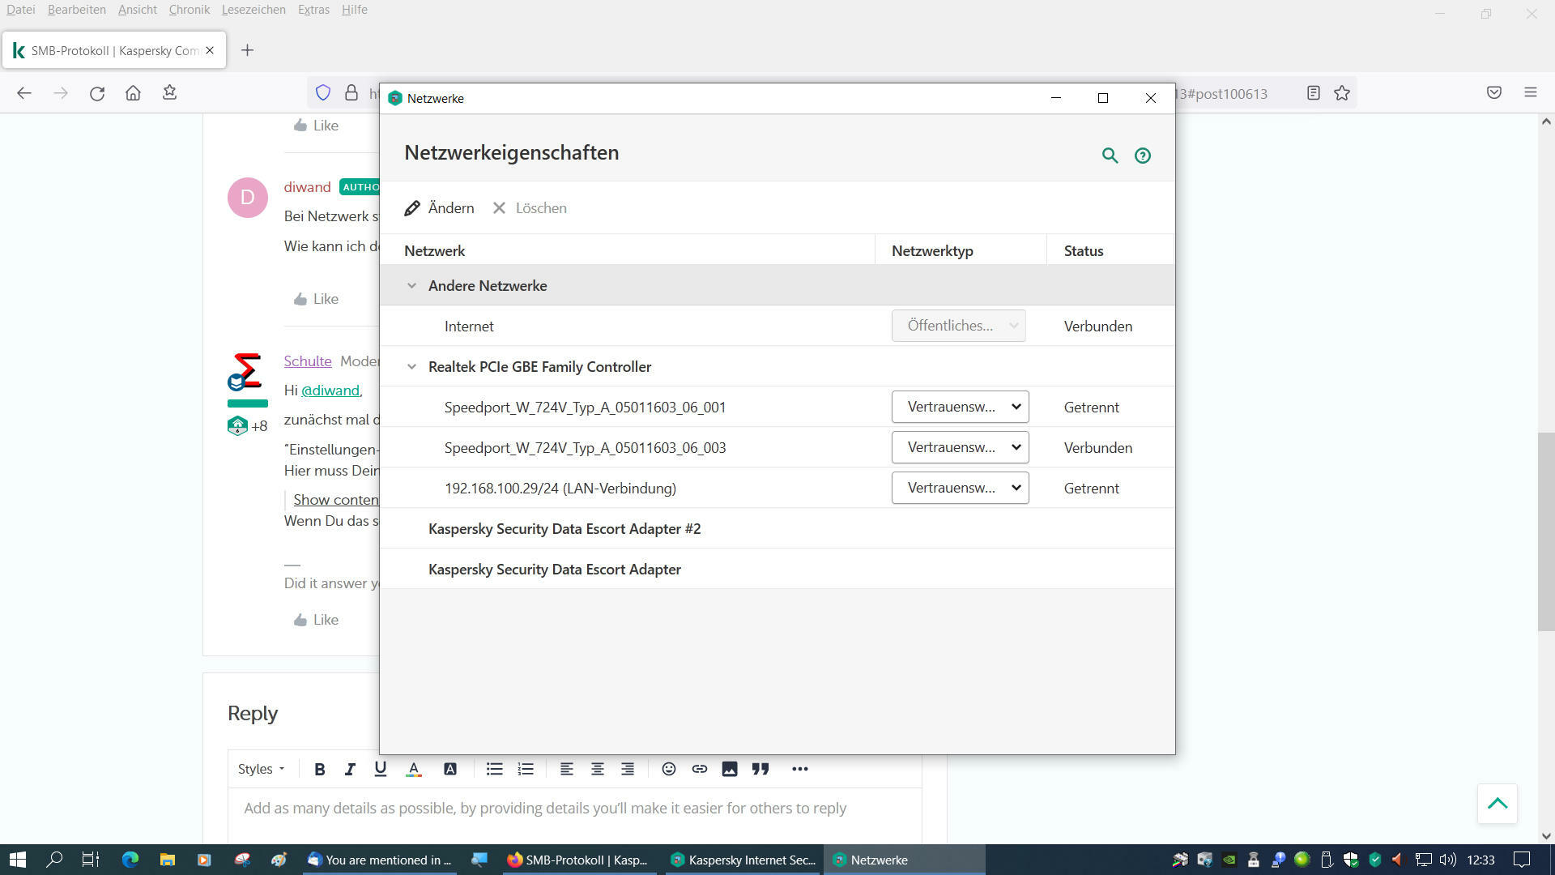Open the Extras menu
Image resolution: width=1555 pixels, height=875 pixels.
pyautogui.click(x=313, y=10)
